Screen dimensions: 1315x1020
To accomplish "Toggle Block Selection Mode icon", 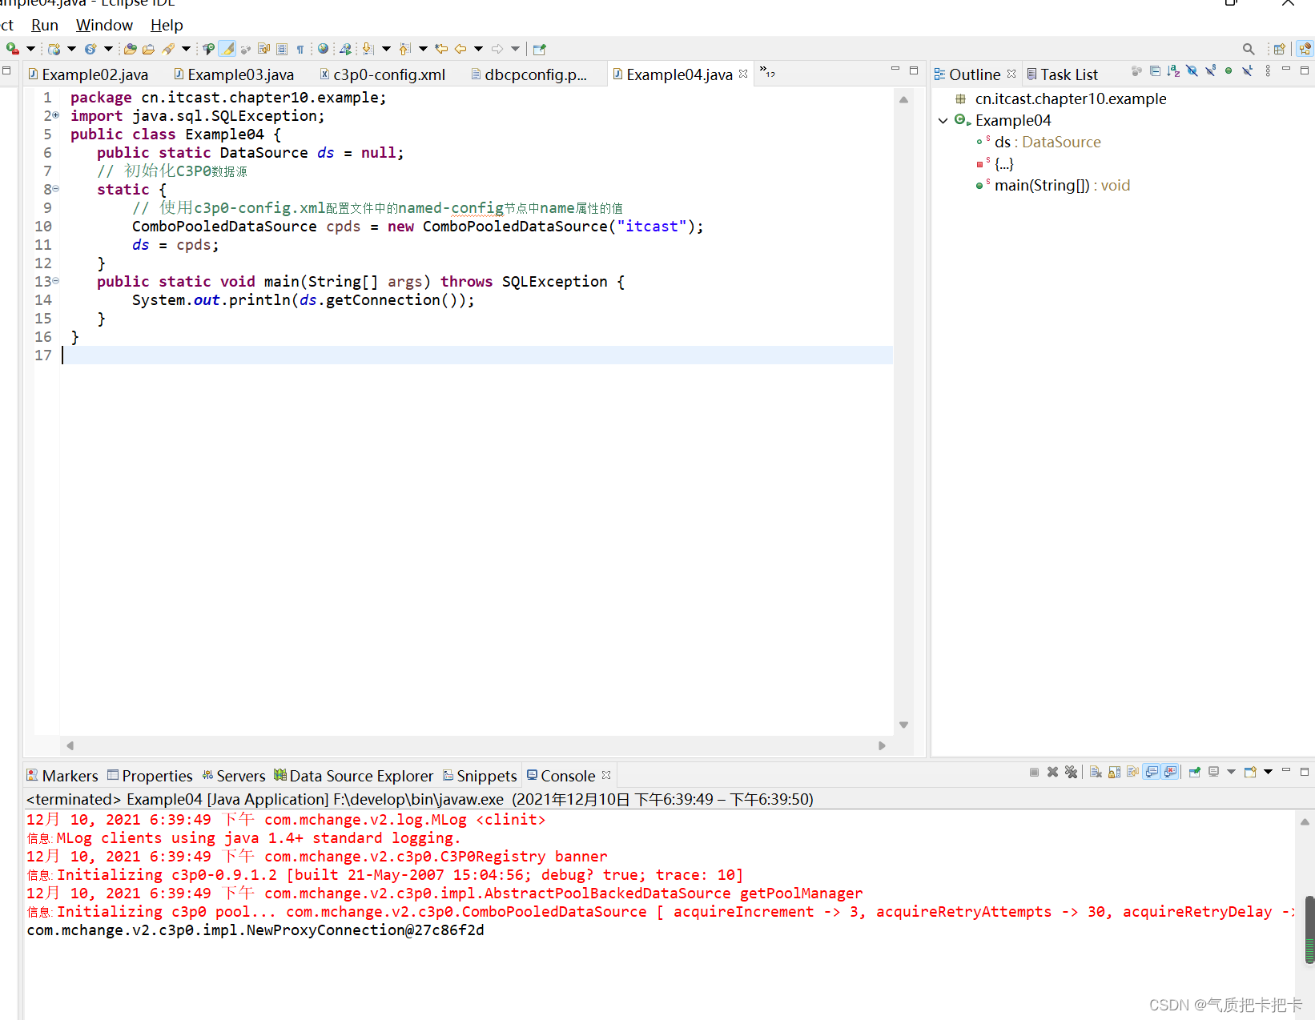I will [282, 49].
